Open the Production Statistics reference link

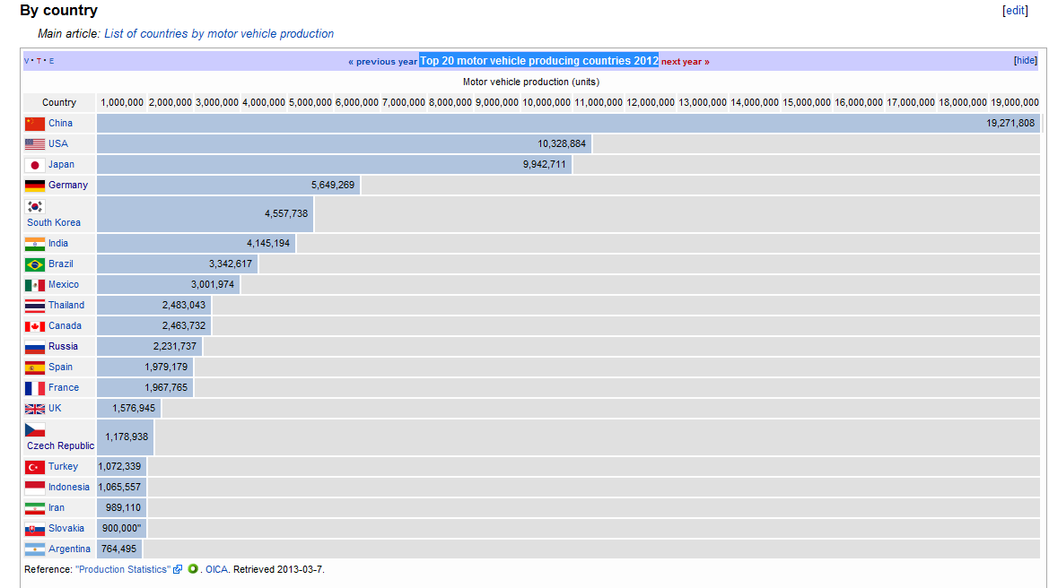[123, 569]
